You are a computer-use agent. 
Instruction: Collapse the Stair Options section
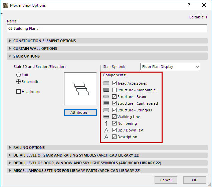(107, 56)
